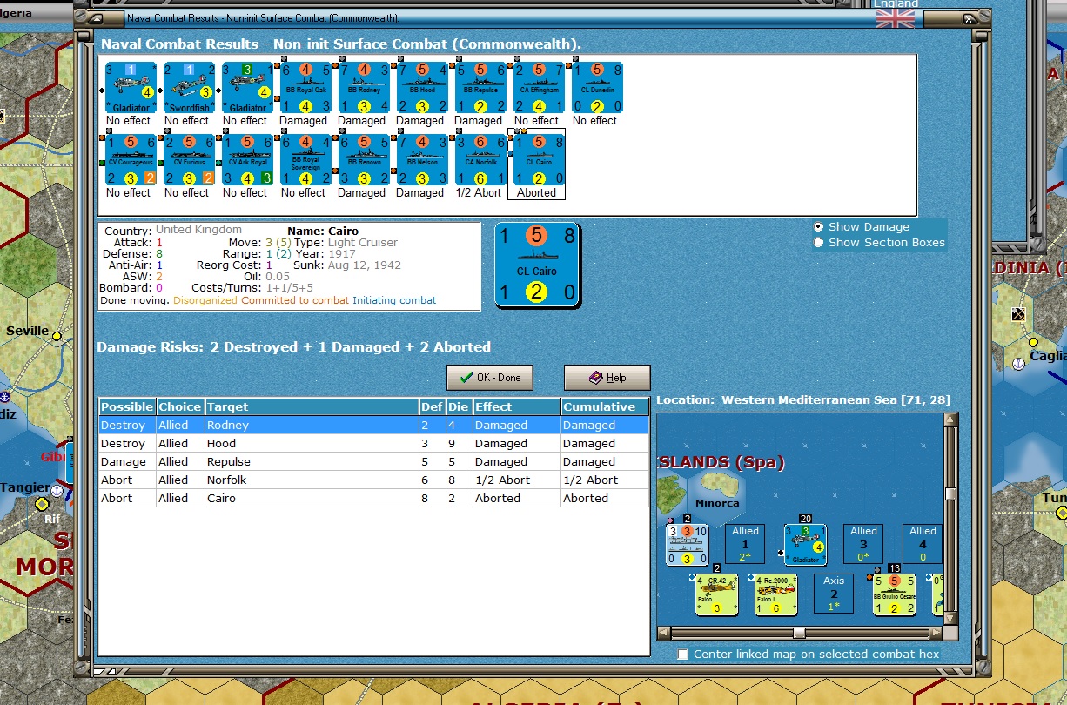Click the BB Rodney ship counter

(x=362, y=87)
